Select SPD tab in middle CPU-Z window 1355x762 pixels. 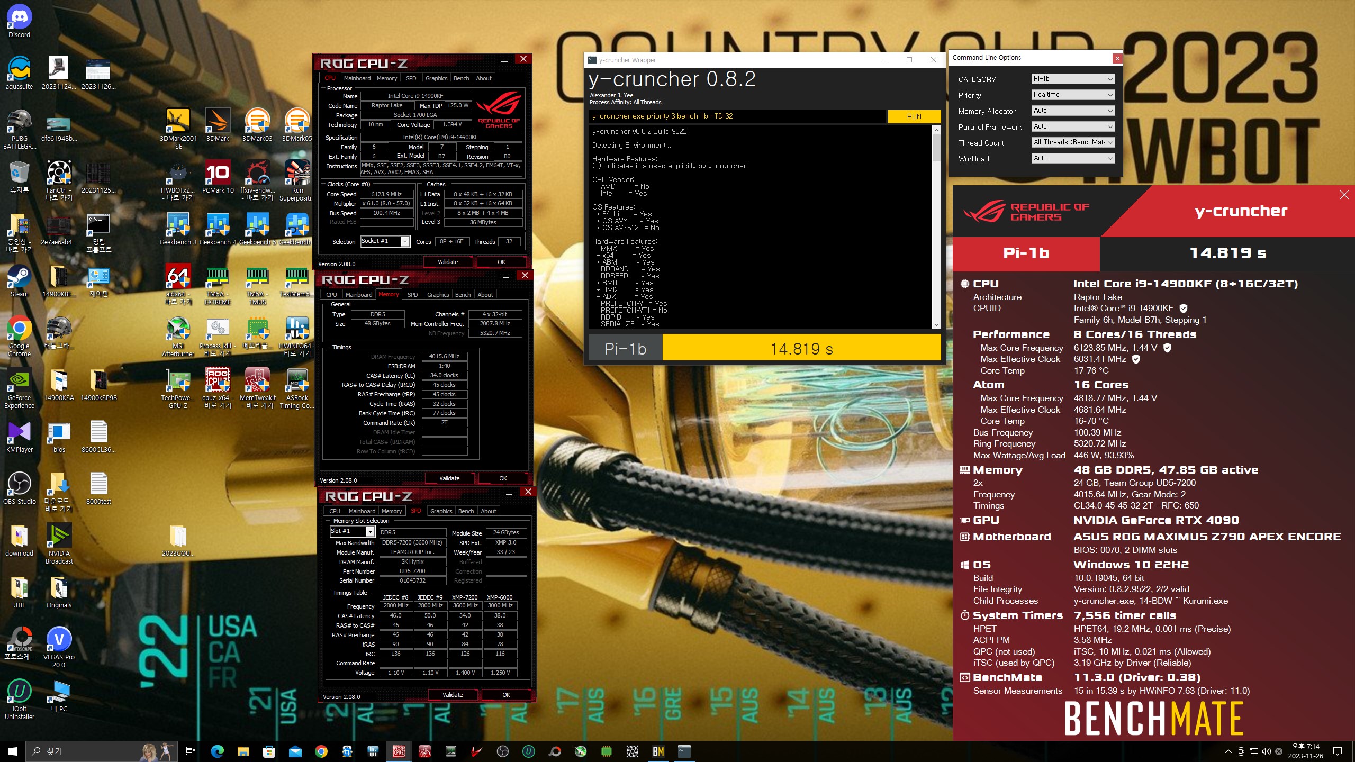(x=413, y=295)
